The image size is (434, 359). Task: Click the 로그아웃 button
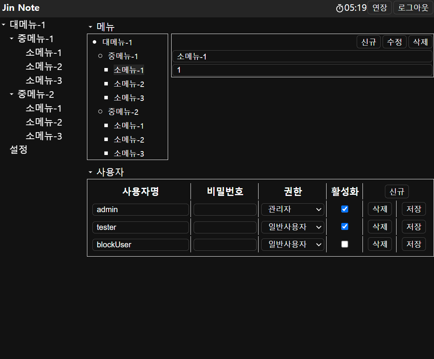pos(413,7)
